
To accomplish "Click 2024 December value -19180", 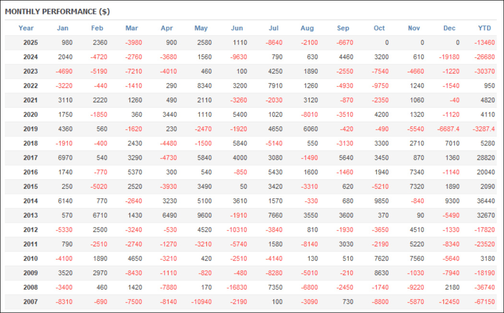I will (449, 57).
